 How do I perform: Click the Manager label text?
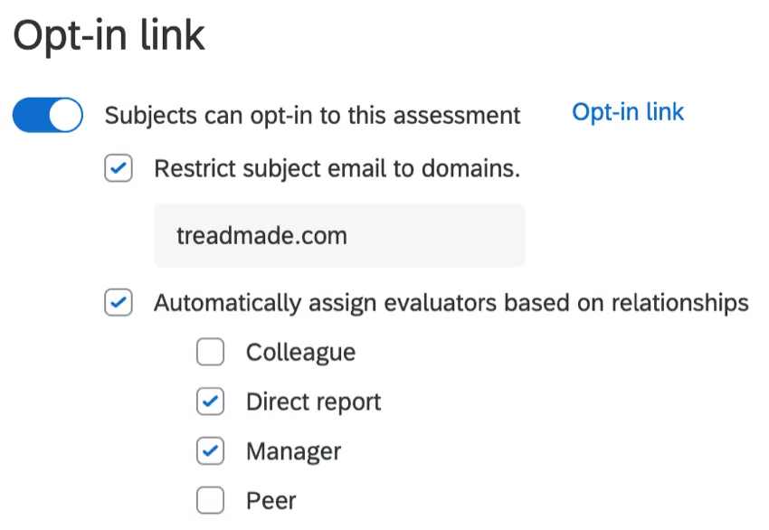point(291,451)
